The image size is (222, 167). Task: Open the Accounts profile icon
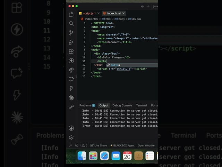click(x=71, y=128)
